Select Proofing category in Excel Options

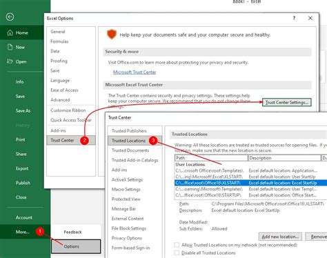(x=59, y=61)
